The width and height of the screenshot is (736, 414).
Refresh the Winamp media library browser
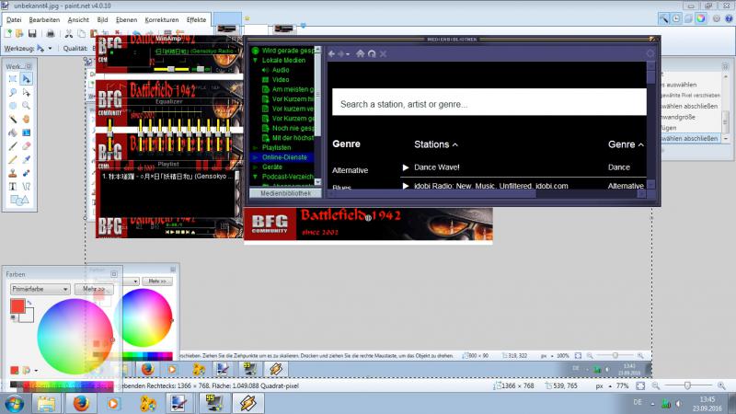click(372, 53)
